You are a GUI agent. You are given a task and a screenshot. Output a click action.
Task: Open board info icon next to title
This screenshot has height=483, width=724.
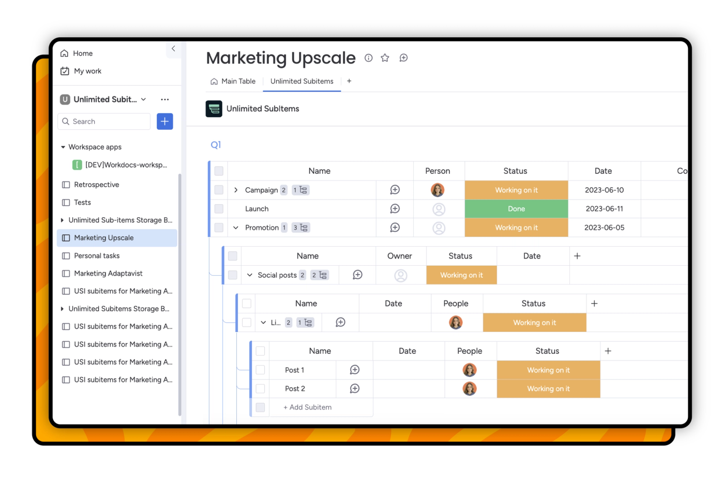pyautogui.click(x=368, y=58)
